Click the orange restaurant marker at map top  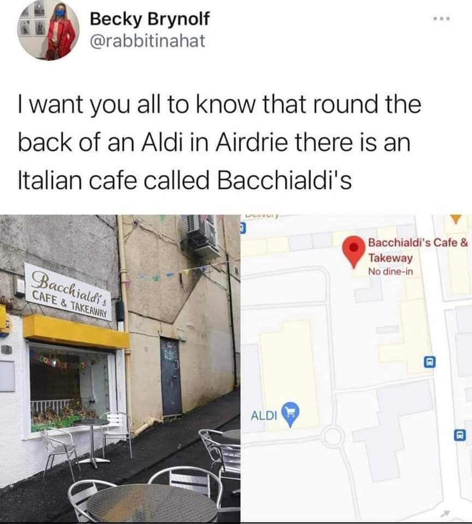pyautogui.click(x=455, y=219)
